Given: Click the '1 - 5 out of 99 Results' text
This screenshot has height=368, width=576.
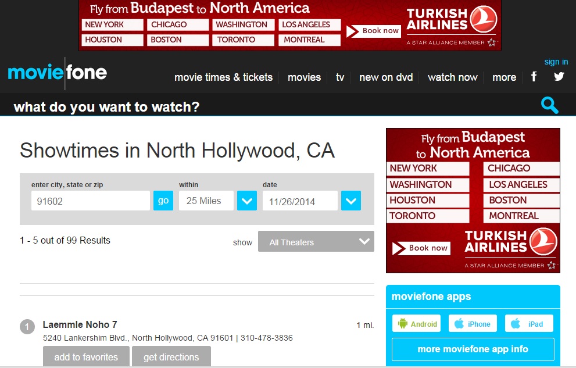Looking at the screenshot, I should pos(65,240).
